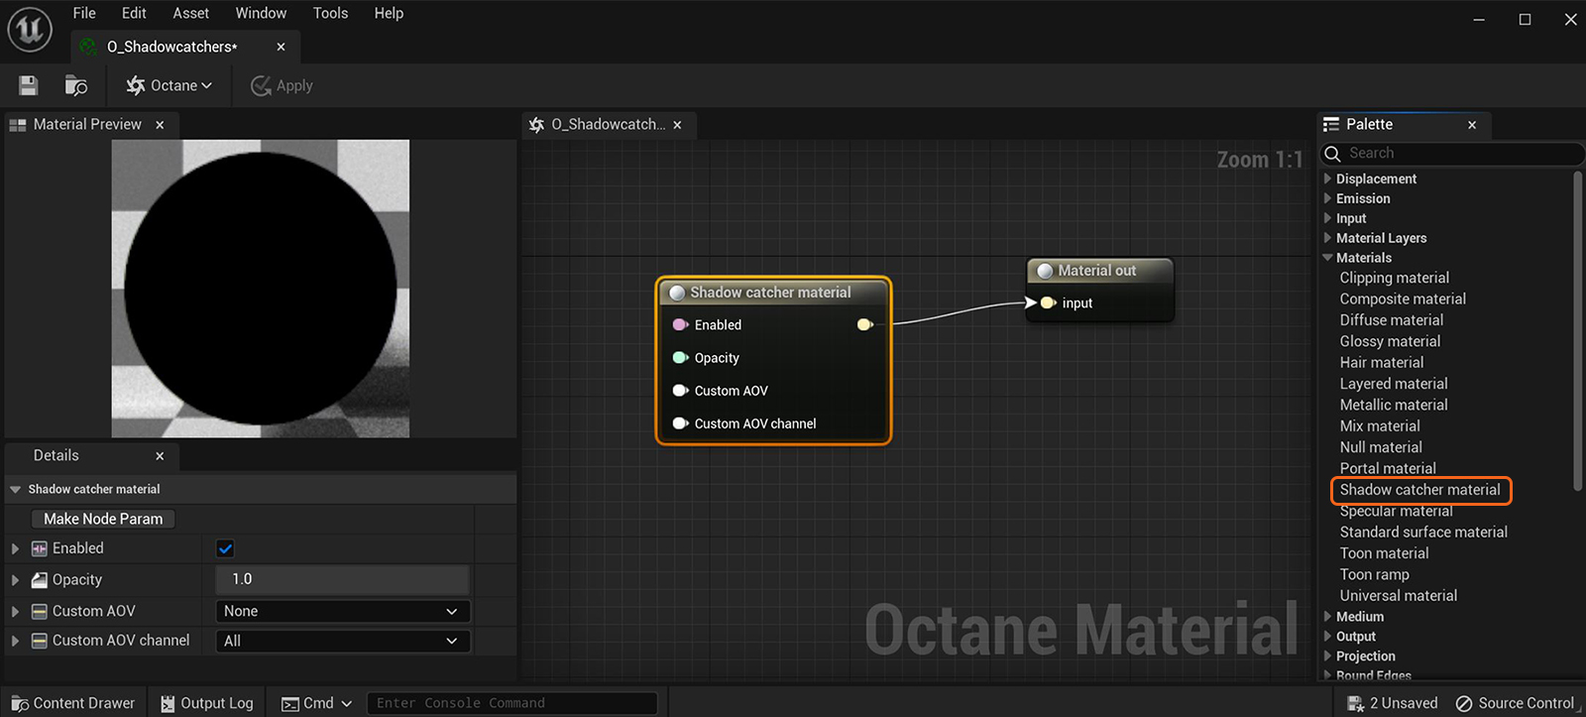Expand the Material Layers category

(x=1328, y=238)
